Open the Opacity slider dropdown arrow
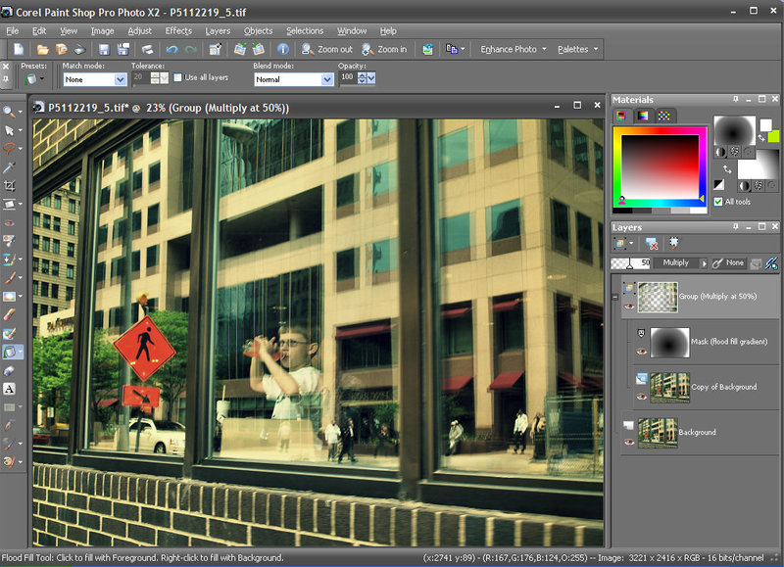 [x=371, y=77]
